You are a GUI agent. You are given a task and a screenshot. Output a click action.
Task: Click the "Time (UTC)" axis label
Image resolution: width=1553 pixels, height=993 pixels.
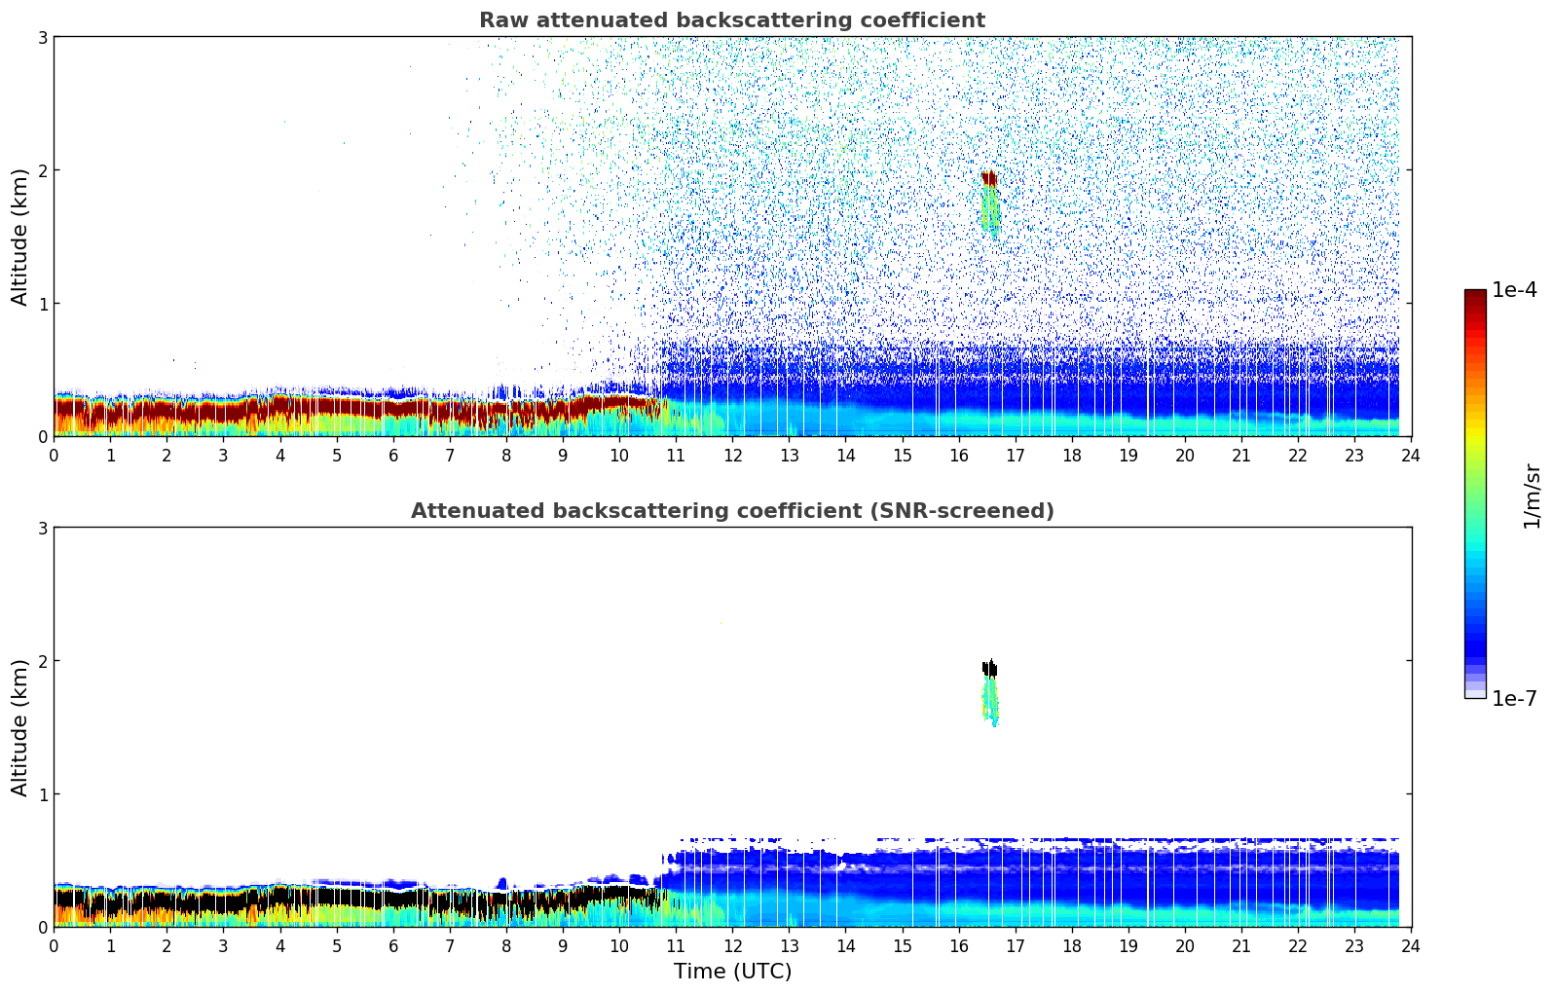point(732,971)
